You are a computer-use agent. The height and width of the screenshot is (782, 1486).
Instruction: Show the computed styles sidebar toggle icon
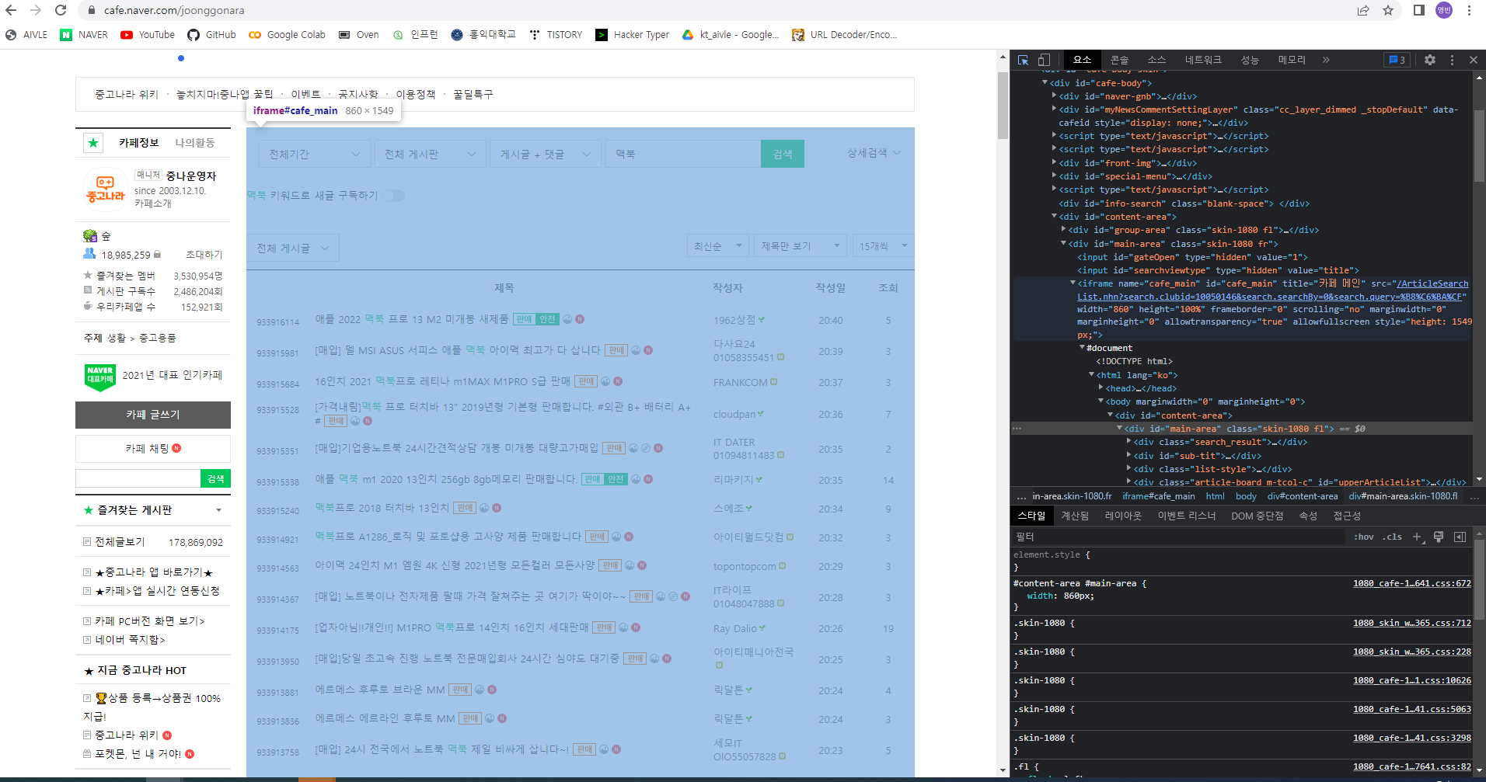tap(1460, 537)
